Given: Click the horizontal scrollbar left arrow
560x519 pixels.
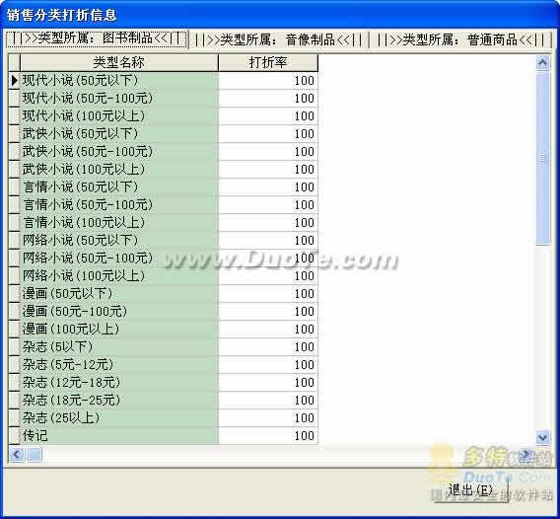Looking at the screenshot, I should click(17, 455).
